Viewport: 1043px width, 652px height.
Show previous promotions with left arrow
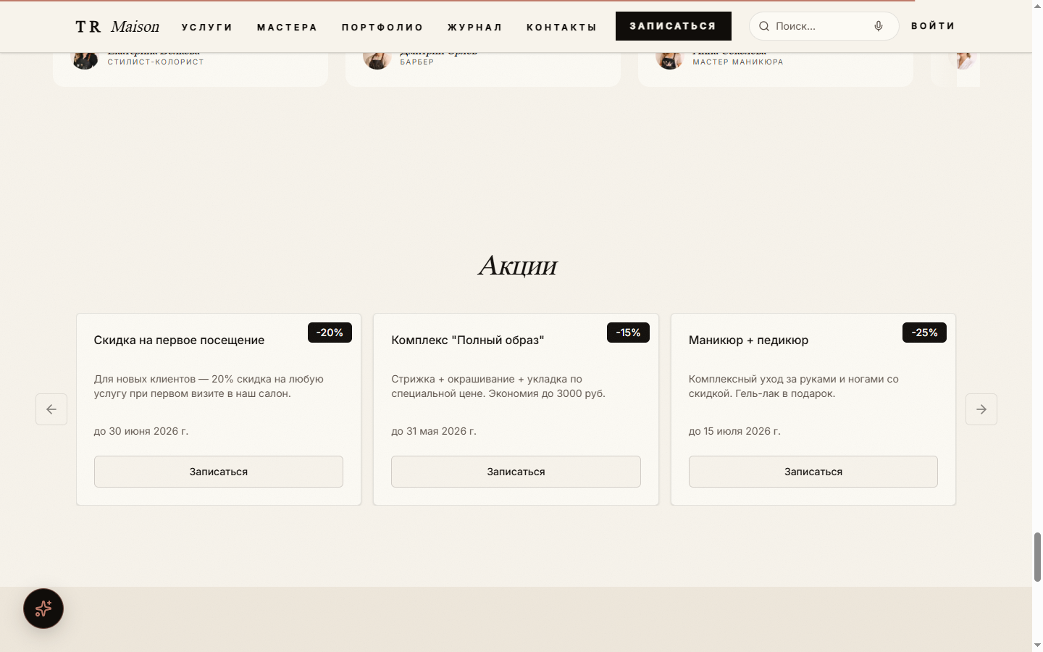pos(51,409)
